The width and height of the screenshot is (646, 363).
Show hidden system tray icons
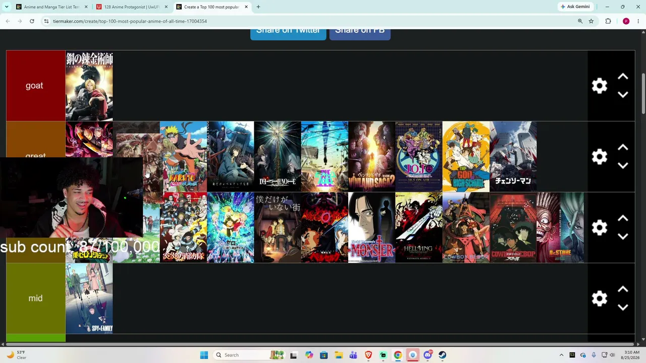pyautogui.click(x=561, y=355)
